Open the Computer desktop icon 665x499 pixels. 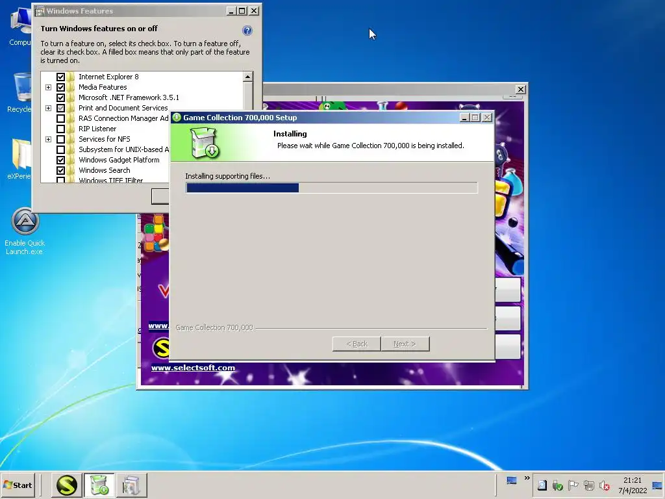[x=20, y=26]
